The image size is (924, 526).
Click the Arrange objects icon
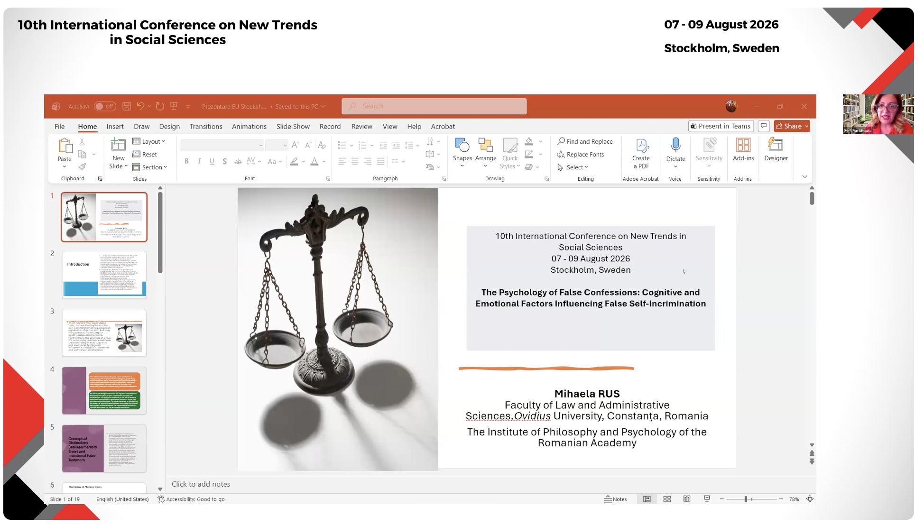pyautogui.click(x=486, y=153)
